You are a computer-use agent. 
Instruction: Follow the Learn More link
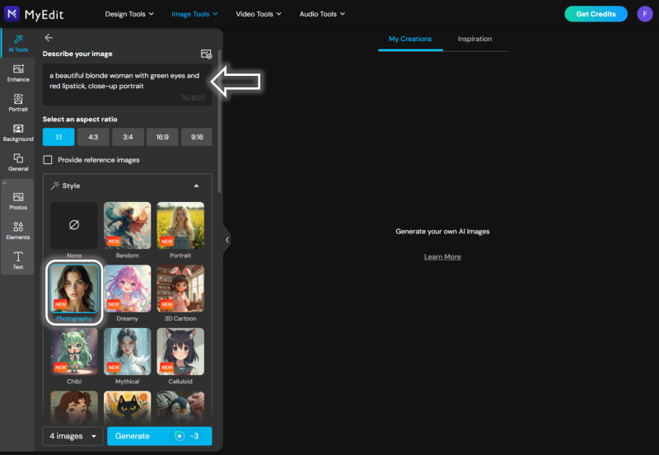pos(442,256)
